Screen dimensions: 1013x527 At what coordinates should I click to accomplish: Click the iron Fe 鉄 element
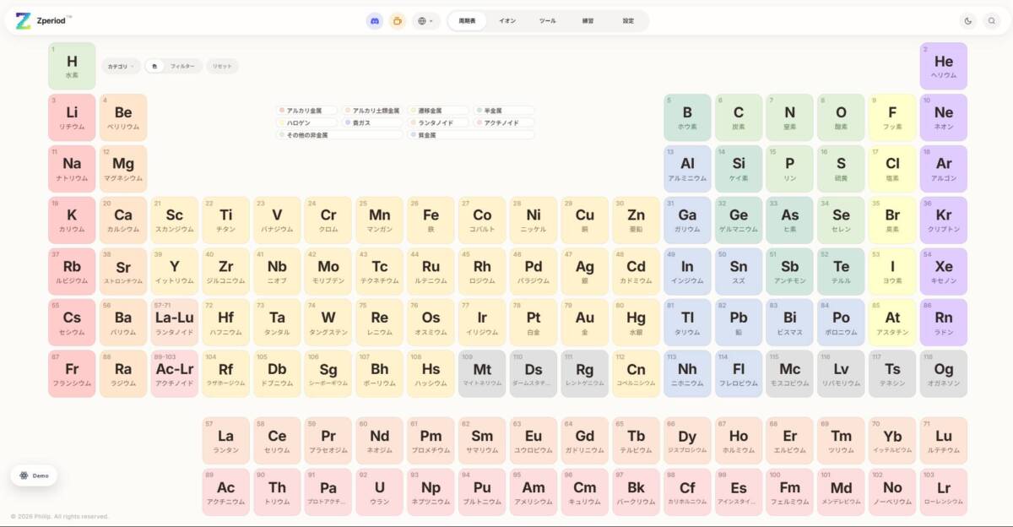pyautogui.click(x=431, y=220)
